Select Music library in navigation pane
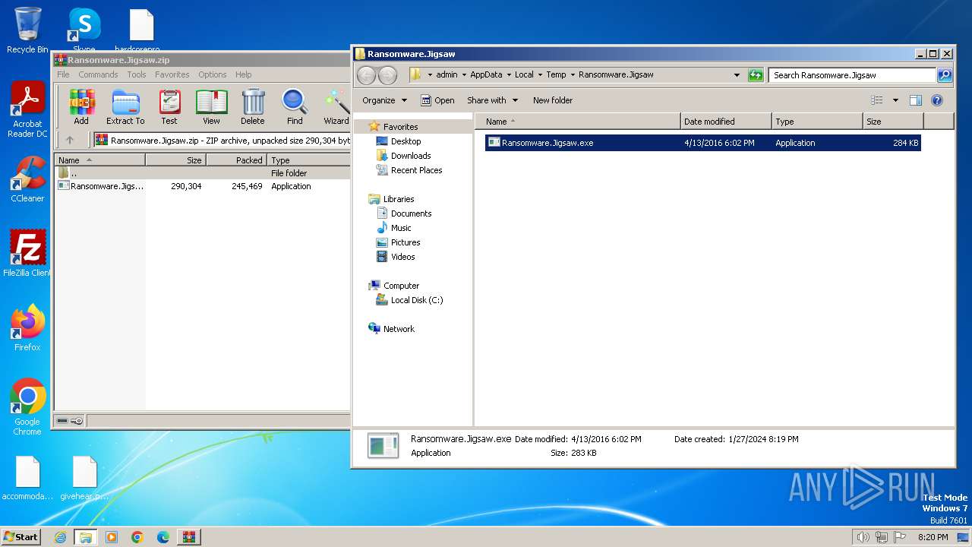Image resolution: width=972 pixels, height=547 pixels. click(401, 228)
